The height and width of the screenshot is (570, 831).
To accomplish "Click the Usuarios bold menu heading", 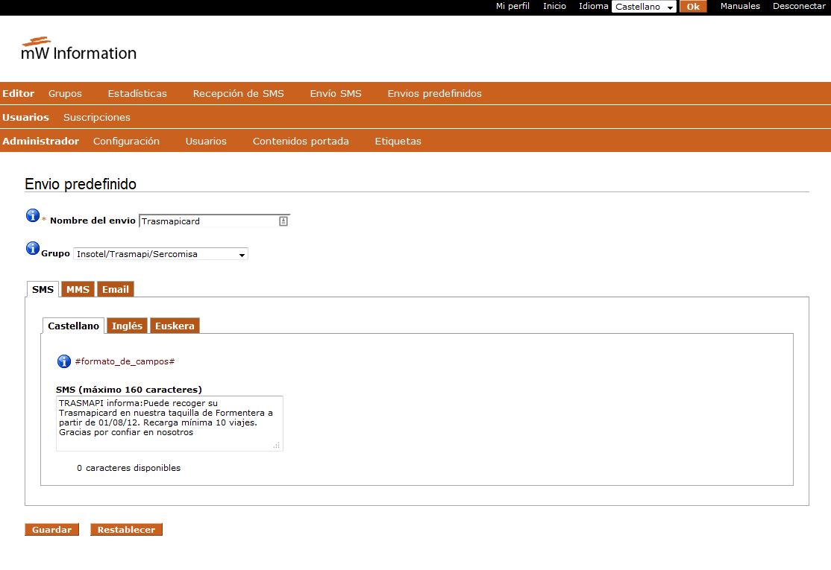I will [25, 118].
